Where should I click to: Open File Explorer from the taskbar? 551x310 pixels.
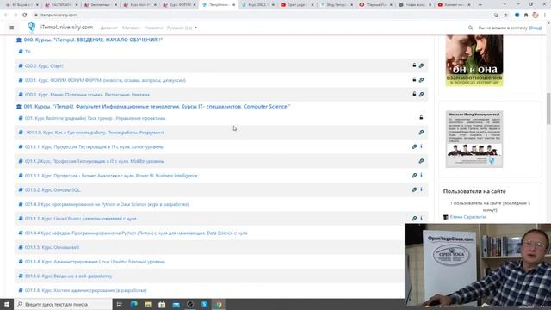tap(148, 304)
